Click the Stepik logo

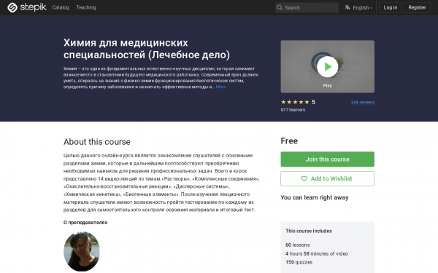[x=27, y=7]
